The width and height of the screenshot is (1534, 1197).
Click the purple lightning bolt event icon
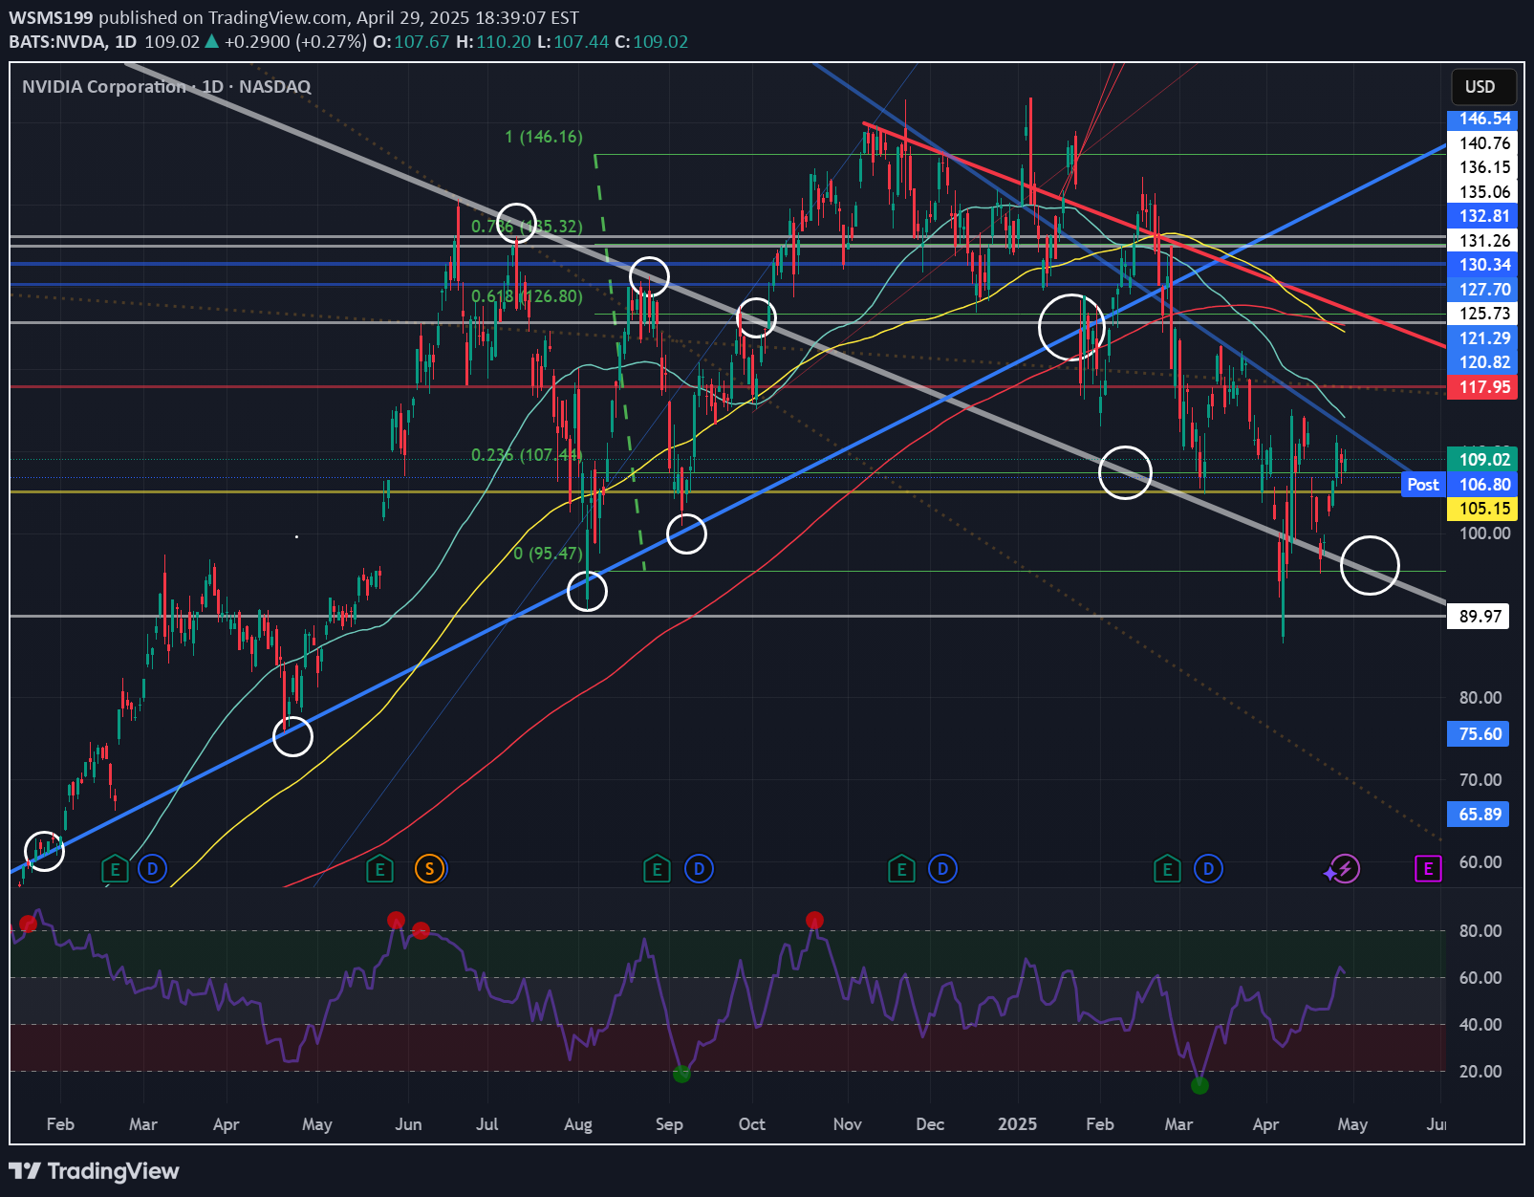click(x=1345, y=869)
